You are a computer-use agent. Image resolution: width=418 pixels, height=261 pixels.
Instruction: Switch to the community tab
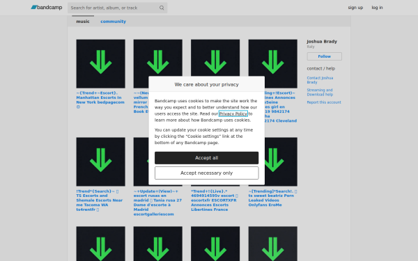click(x=113, y=22)
